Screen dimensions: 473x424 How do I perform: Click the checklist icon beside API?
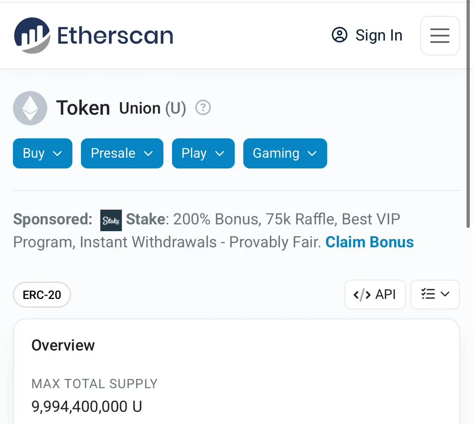428,294
